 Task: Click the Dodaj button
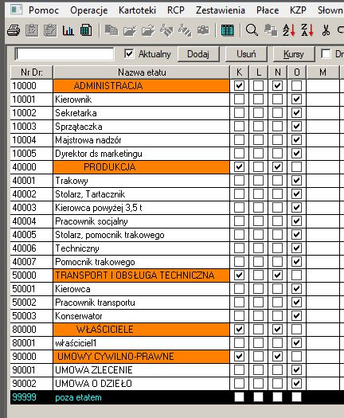(x=198, y=54)
